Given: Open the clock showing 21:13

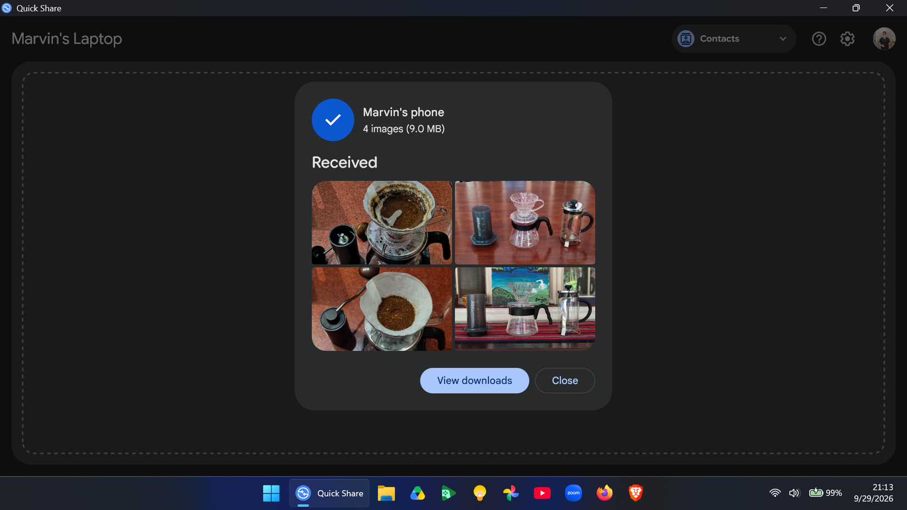Looking at the screenshot, I should tap(873, 493).
